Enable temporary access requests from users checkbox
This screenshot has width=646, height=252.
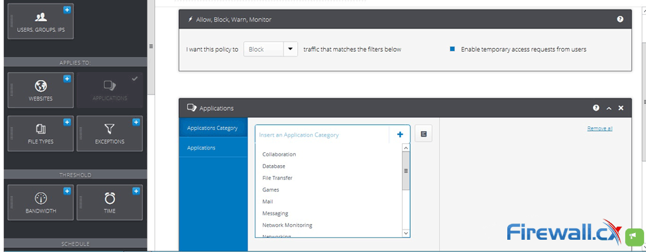coord(452,49)
